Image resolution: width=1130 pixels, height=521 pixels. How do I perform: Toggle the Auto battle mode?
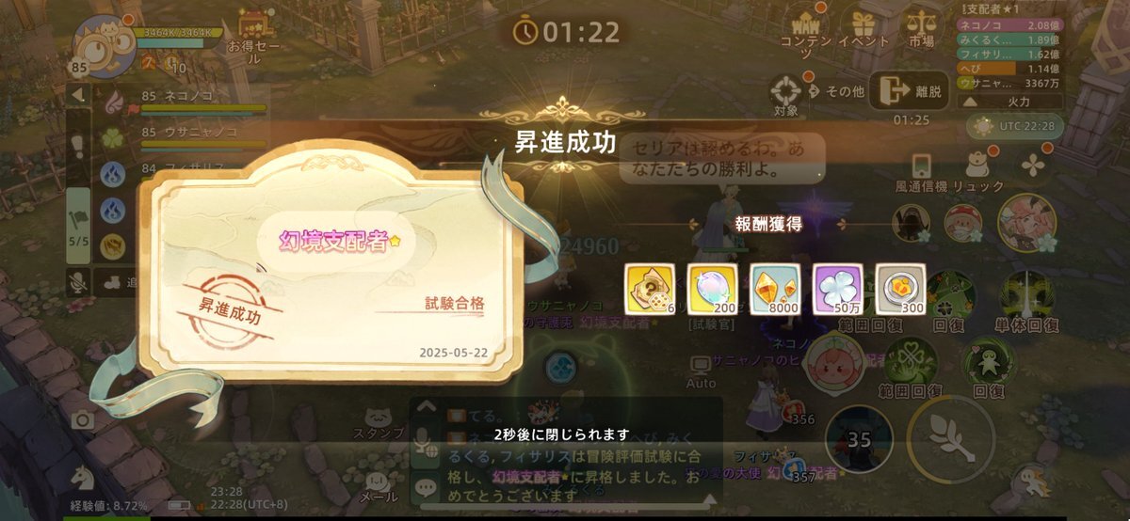click(702, 371)
